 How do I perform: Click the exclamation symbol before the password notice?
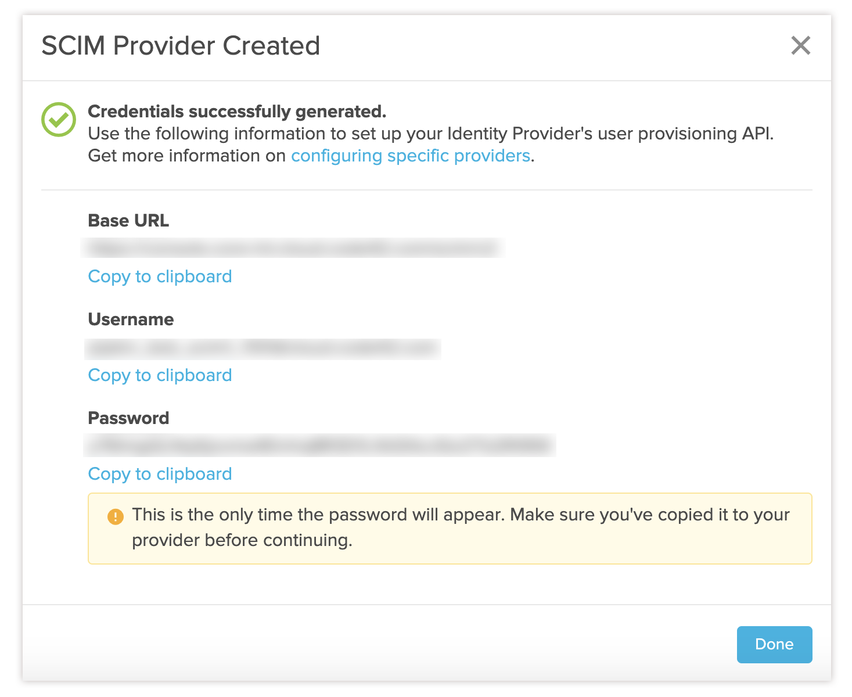click(x=116, y=515)
